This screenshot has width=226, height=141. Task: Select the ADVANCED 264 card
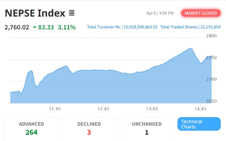tap(31, 128)
